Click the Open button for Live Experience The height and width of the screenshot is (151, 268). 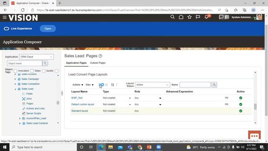tap(48, 29)
